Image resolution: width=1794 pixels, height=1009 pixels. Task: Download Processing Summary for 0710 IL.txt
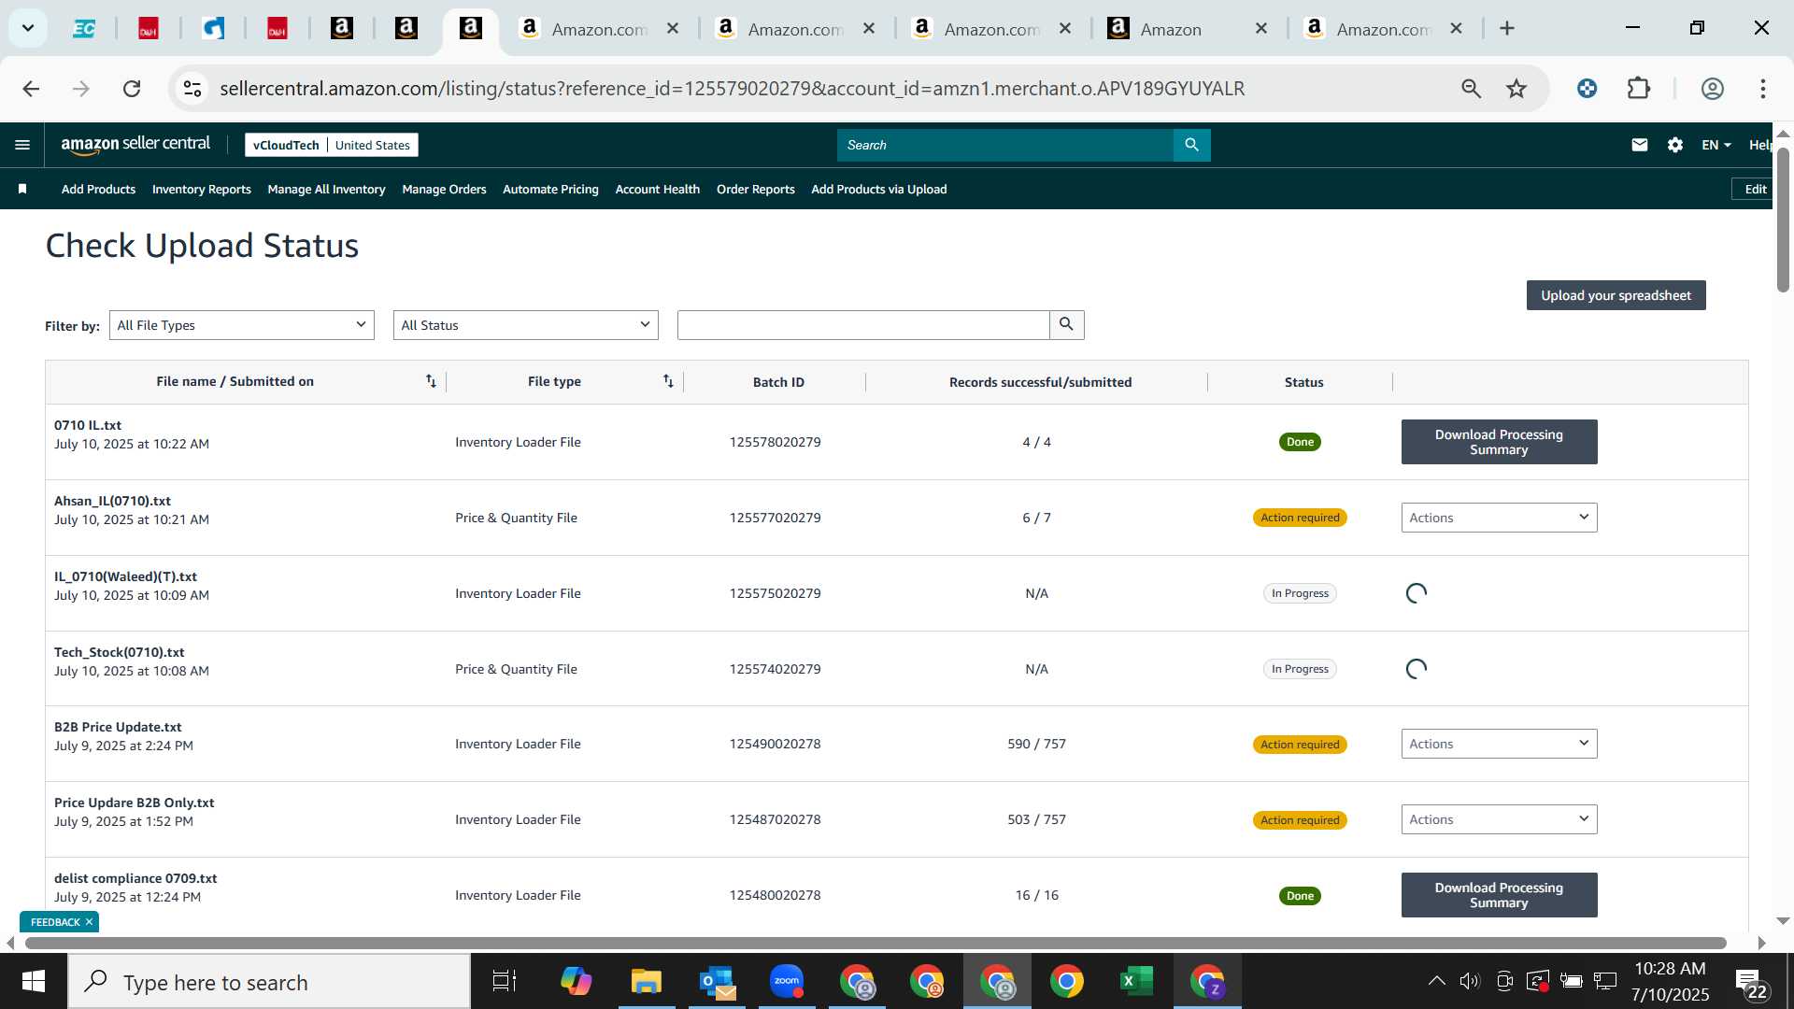(x=1499, y=442)
